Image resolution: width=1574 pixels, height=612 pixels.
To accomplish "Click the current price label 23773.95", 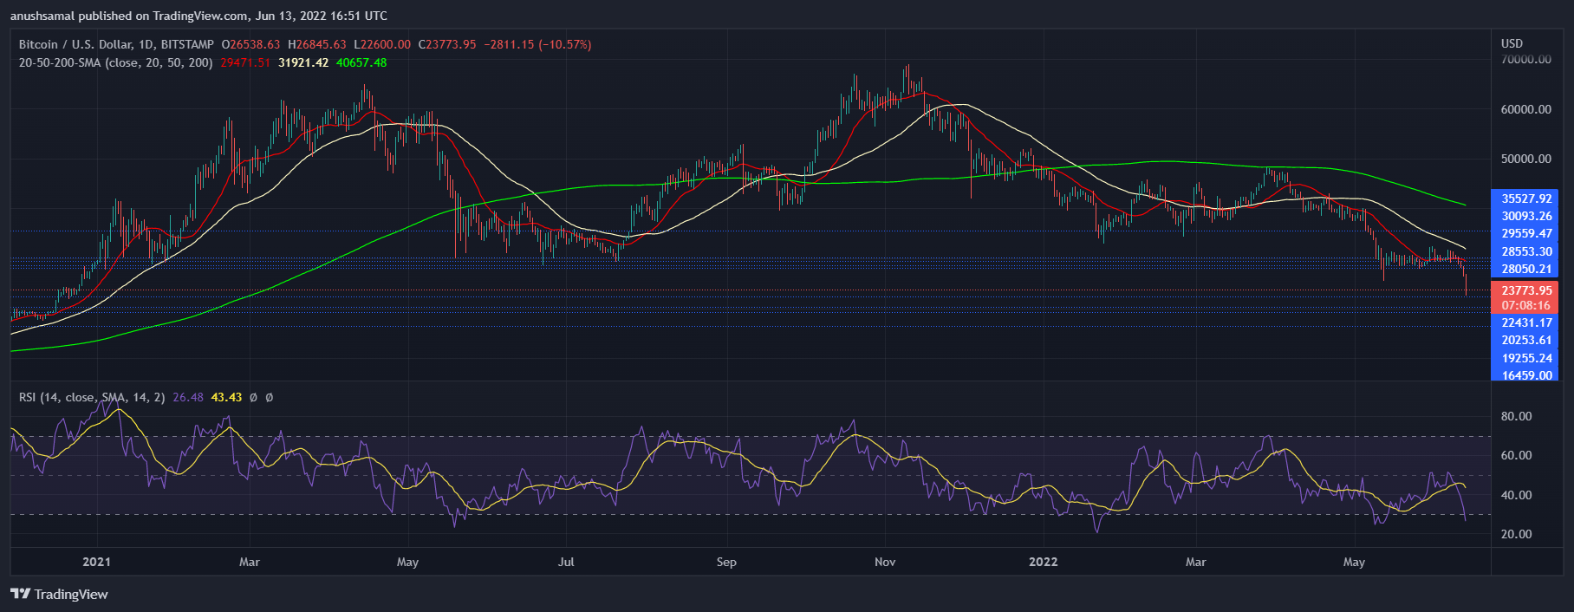I will (x=1526, y=290).
